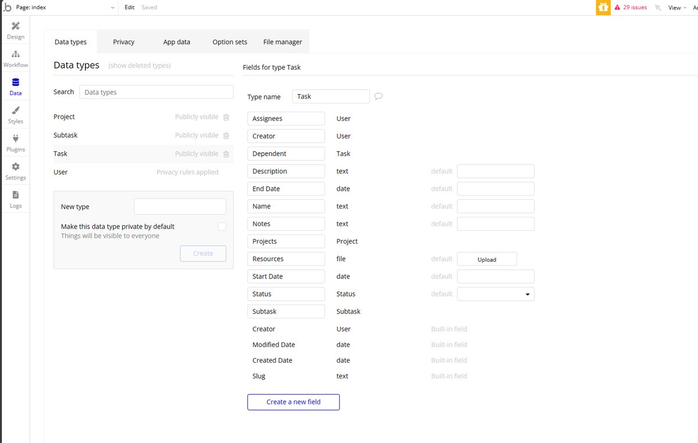Edit the Resources field name box
The height and width of the screenshot is (443, 698).
coord(286,259)
